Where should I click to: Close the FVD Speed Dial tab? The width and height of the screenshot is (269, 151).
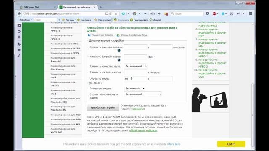(x=55, y=7)
